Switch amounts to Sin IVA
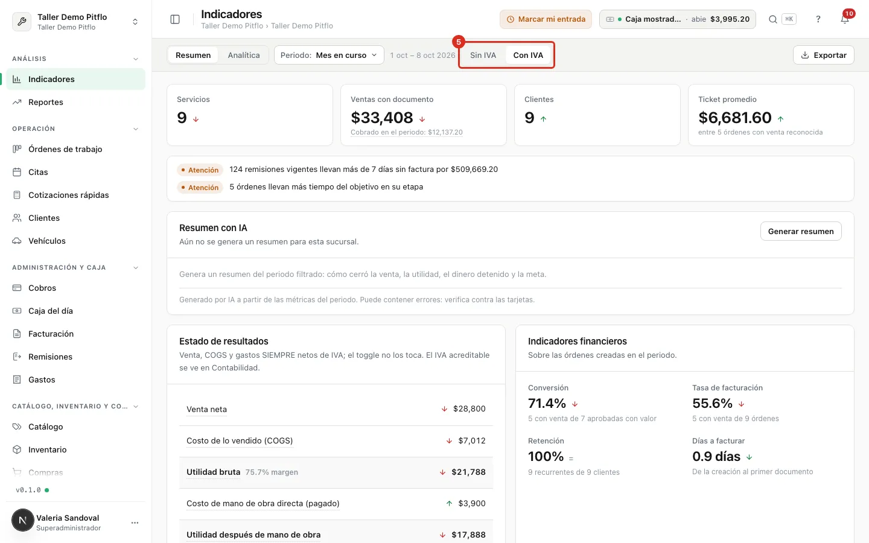Viewport: 869px width, 543px height. point(483,55)
